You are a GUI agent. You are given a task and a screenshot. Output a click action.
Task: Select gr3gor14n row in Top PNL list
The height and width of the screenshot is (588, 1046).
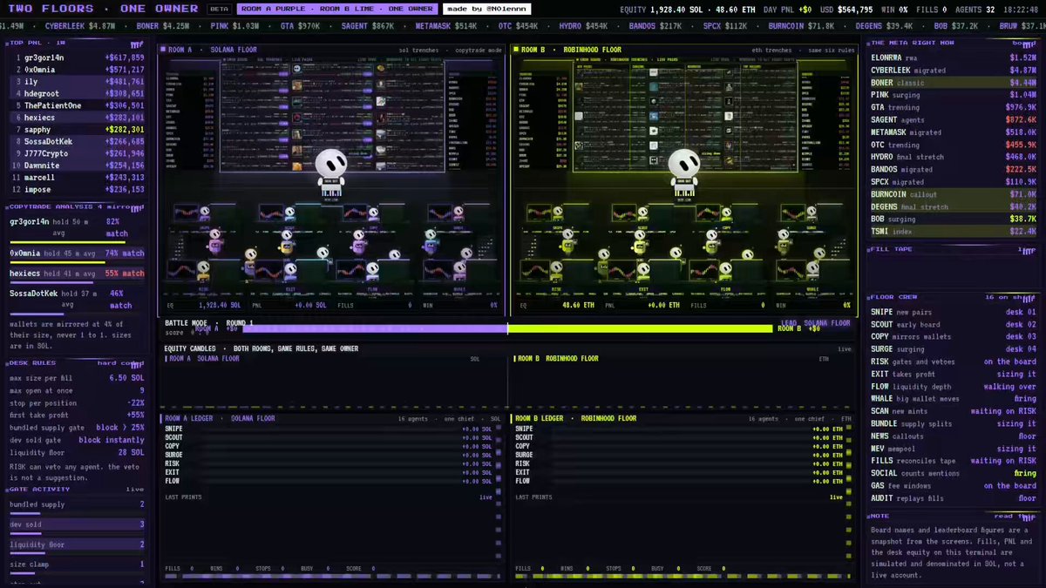point(76,57)
